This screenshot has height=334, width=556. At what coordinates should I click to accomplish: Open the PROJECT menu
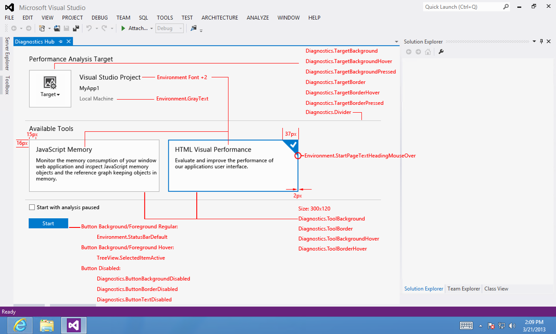72,18
